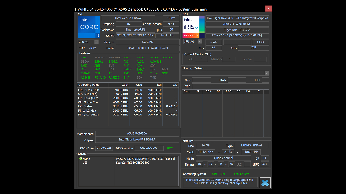Close the System Summary window
The image size is (346, 194).
point(268,9)
